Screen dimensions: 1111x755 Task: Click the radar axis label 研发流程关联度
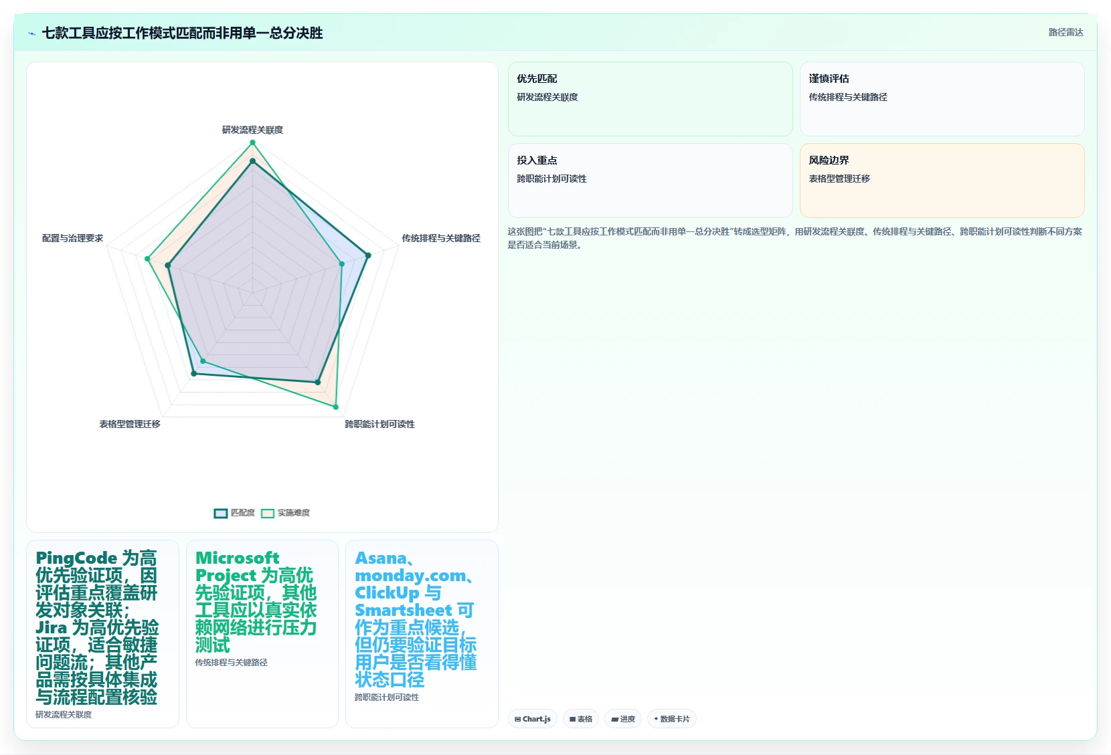252,130
